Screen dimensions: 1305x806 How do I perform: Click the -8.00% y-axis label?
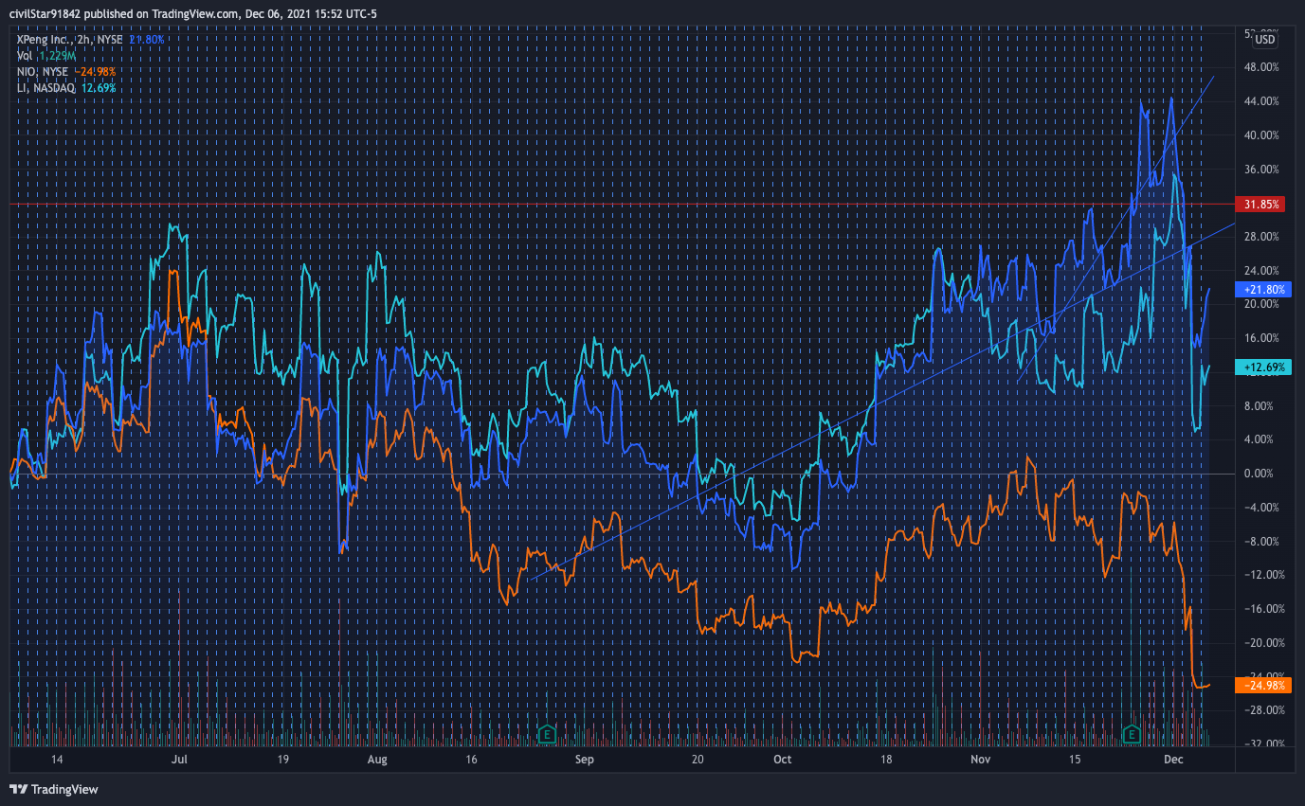(1263, 542)
